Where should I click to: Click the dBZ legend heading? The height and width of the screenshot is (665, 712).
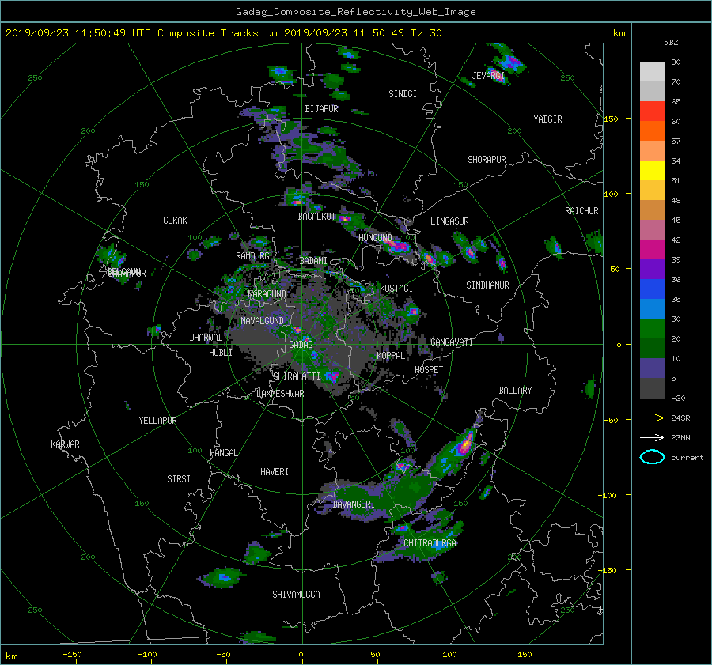point(671,43)
